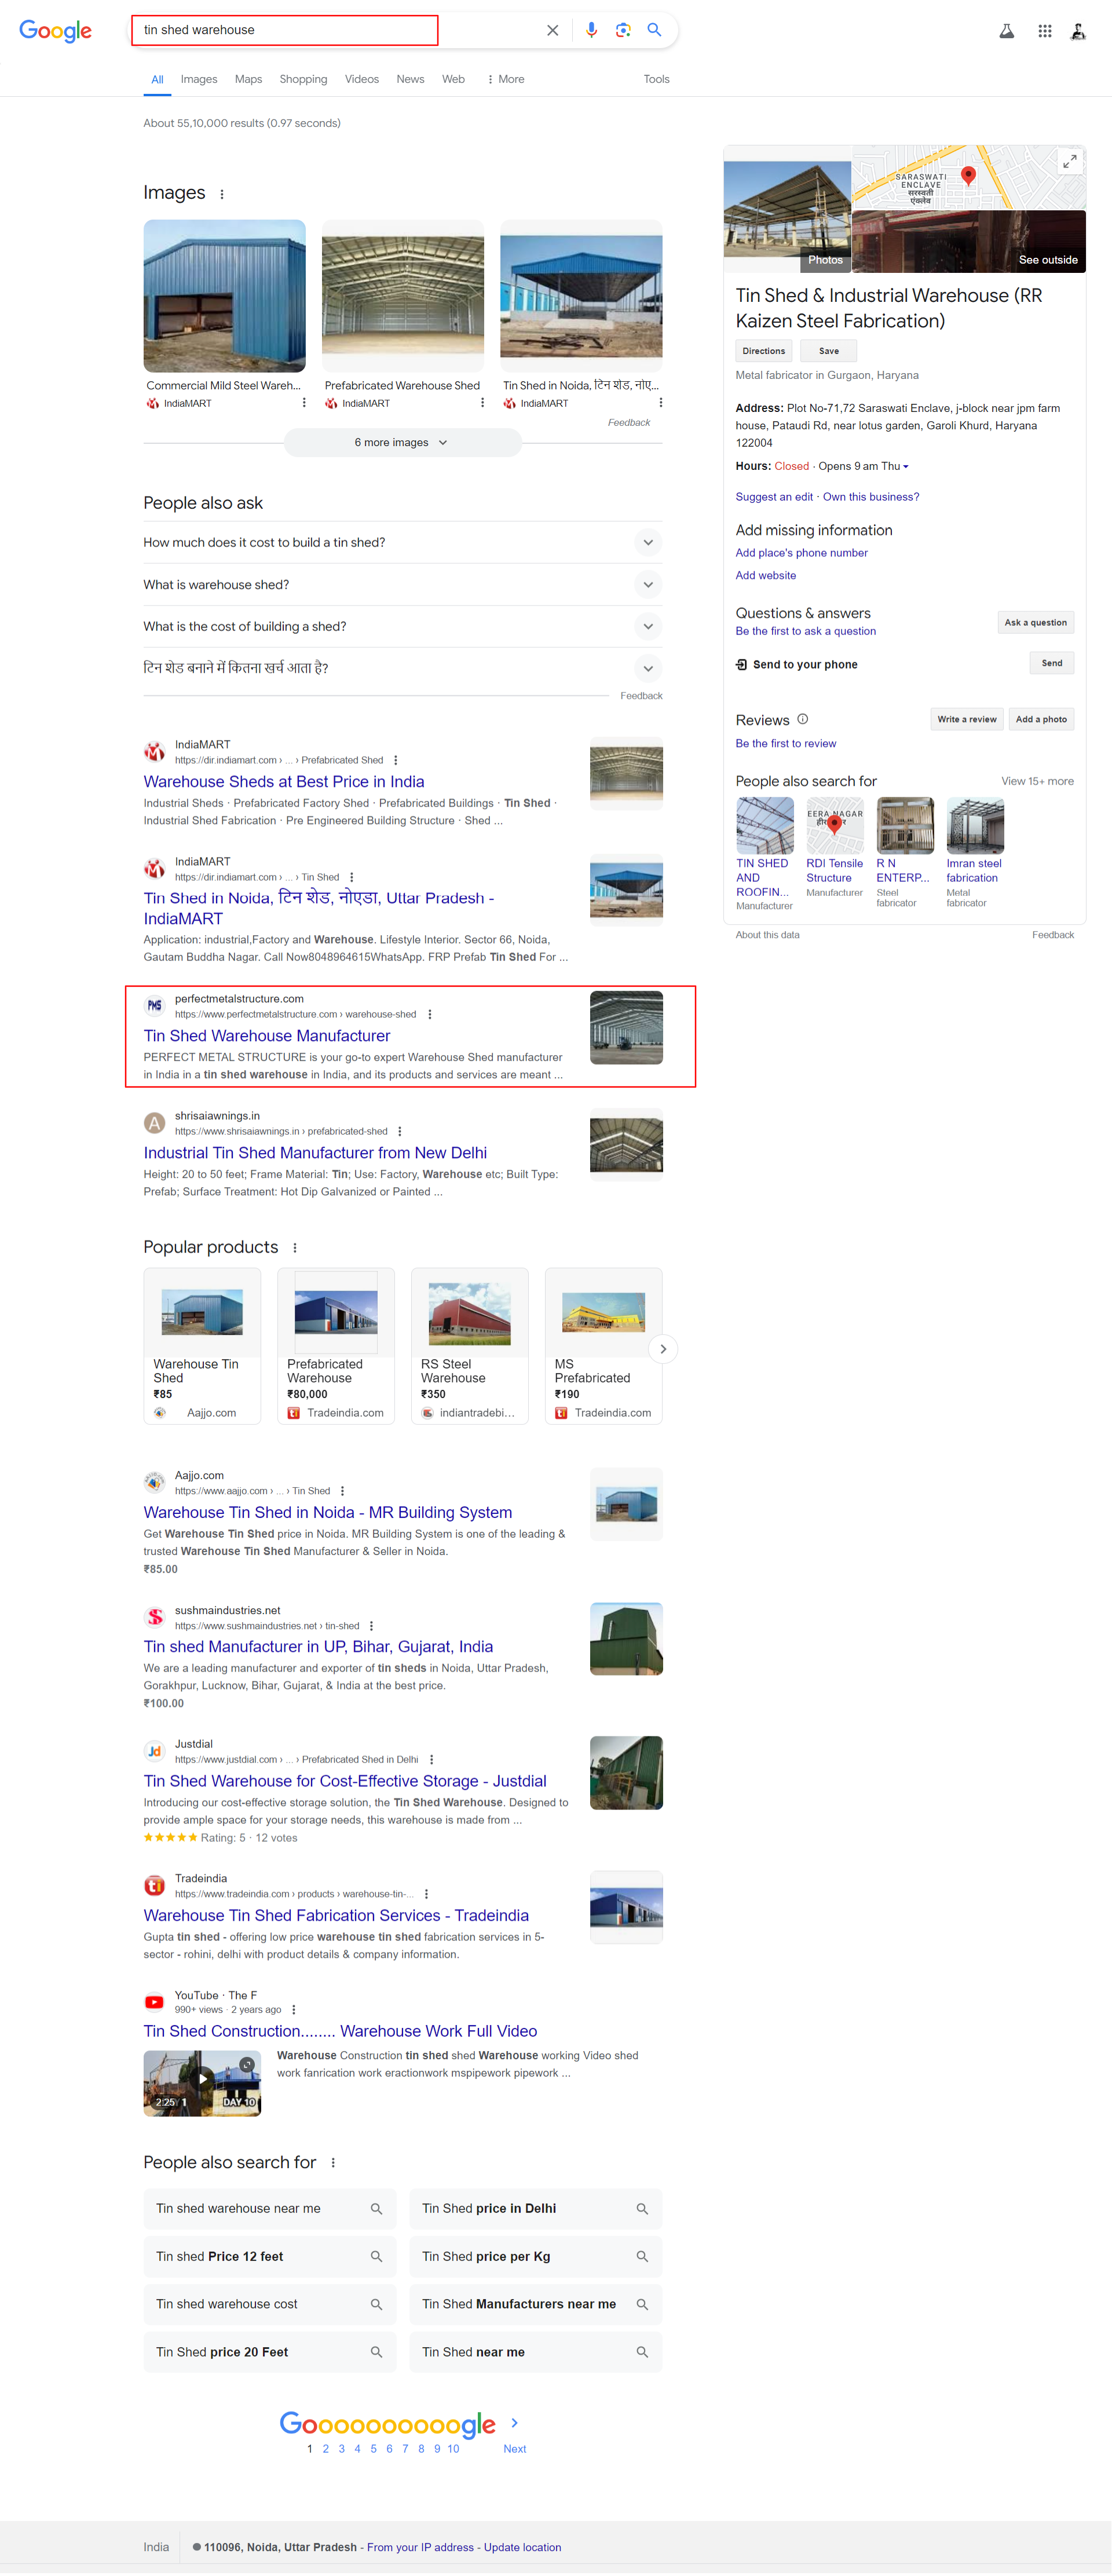Click the Directions button
This screenshot has height=2576, width=1112.
coord(763,351)
